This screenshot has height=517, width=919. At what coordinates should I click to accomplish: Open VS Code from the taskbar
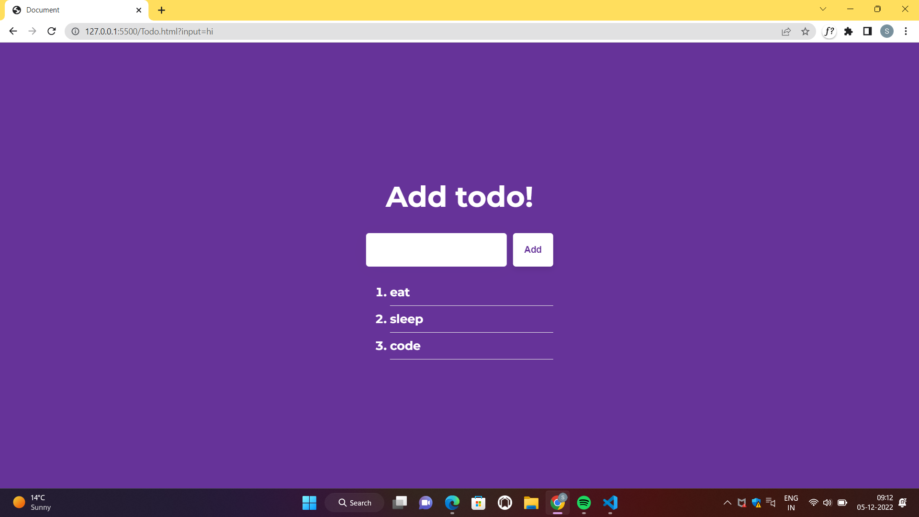(x=610, y=503)
